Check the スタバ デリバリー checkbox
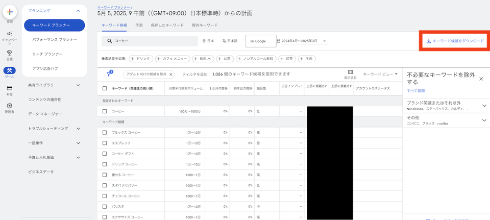 click(x=105, y=186)
